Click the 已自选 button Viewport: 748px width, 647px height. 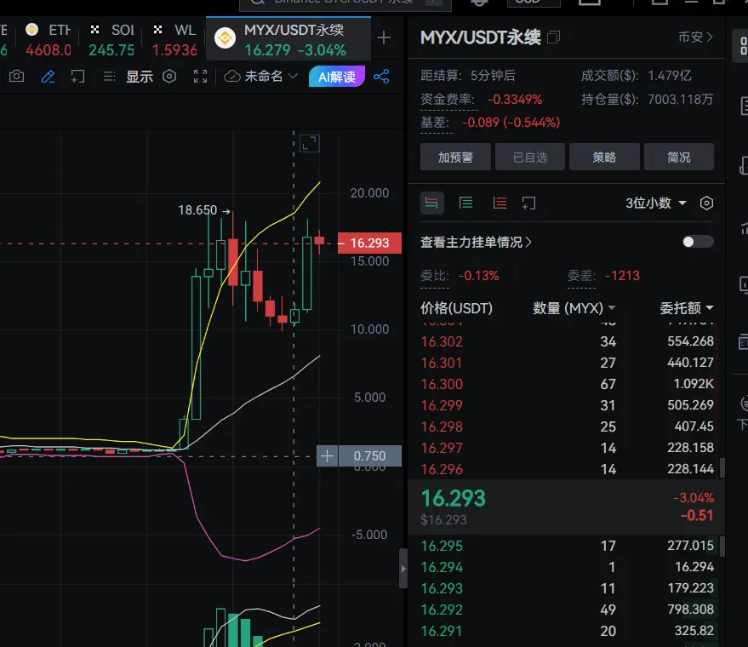pyautogui.click(x=530, y=157)
